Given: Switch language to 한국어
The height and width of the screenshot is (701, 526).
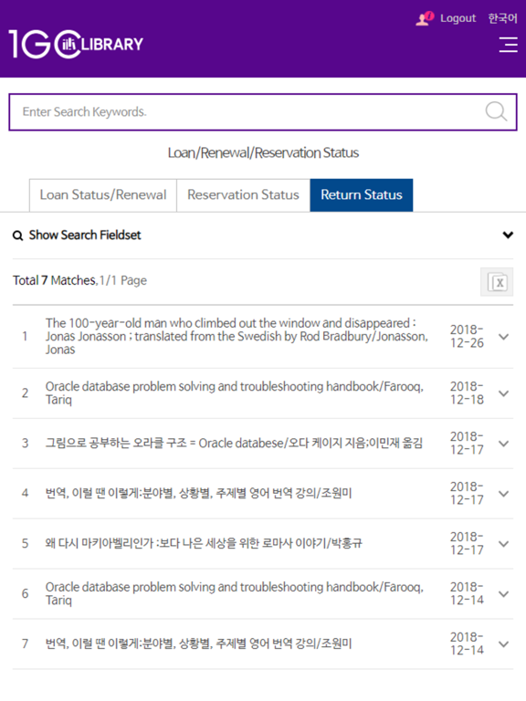Looking at the screenshot, I should tap(503, 18).
